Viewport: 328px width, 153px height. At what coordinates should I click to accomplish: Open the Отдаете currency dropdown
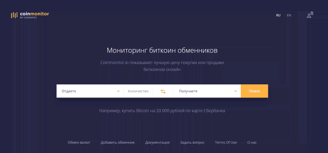(x=90, y=91)
